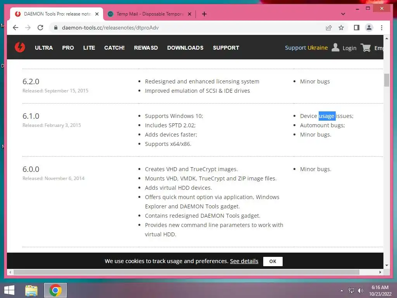Click the browser forward arrow

tap(28, 28)
